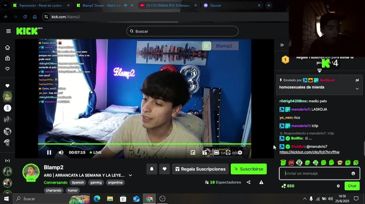This screenshot has height=204, width=365.
Task: Open emoji picker in message box
Action: (x=353, y=173)
